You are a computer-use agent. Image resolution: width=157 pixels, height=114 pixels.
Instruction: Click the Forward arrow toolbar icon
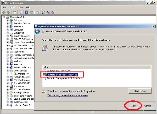[x=8, y=12]
